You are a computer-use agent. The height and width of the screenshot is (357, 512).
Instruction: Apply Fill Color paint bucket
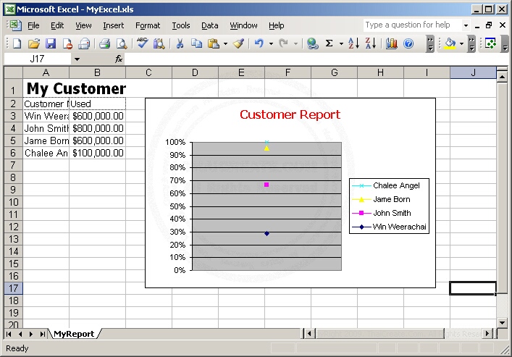(450, 43)
